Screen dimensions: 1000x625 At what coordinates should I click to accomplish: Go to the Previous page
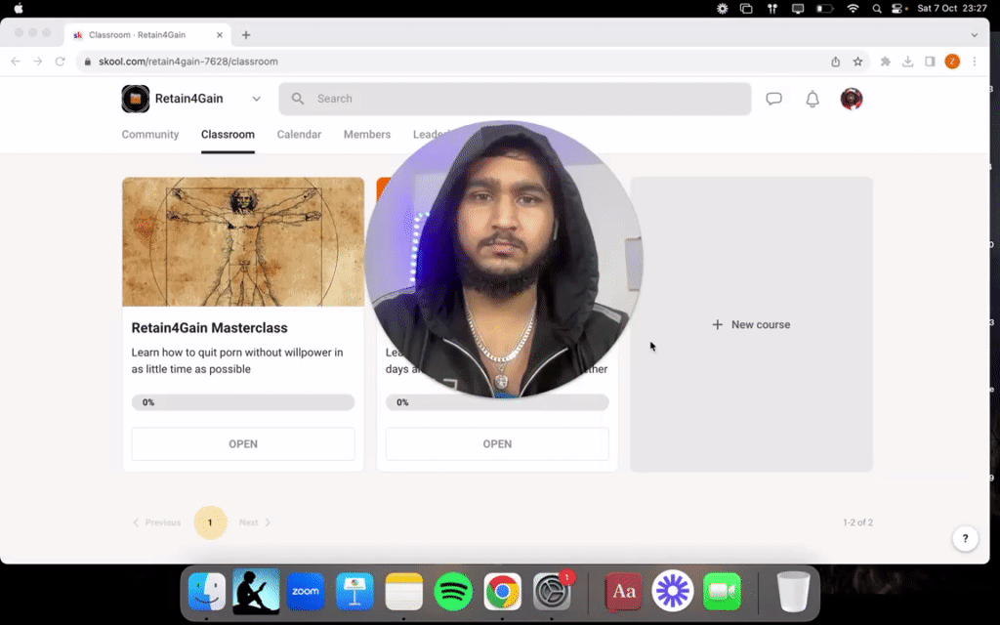(157, 522)
